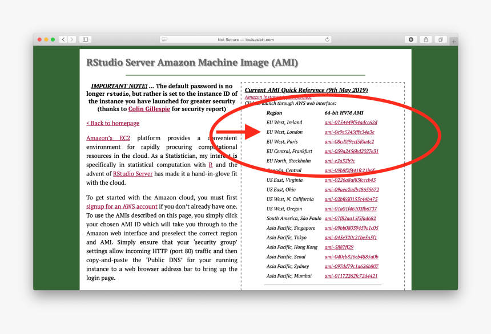Click the EU West, Ireland region label

[x=284, y=123]
